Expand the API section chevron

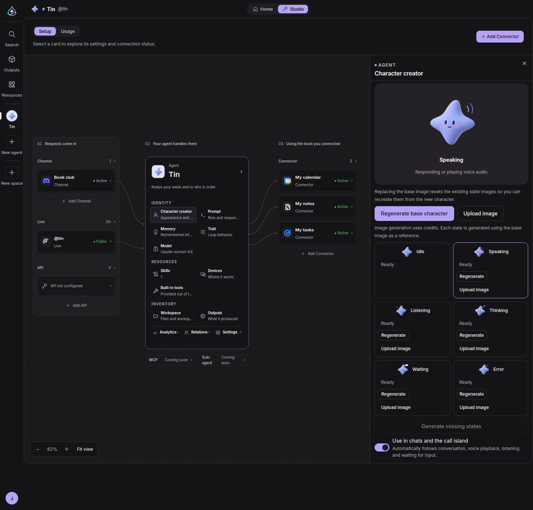coord(115,268)
